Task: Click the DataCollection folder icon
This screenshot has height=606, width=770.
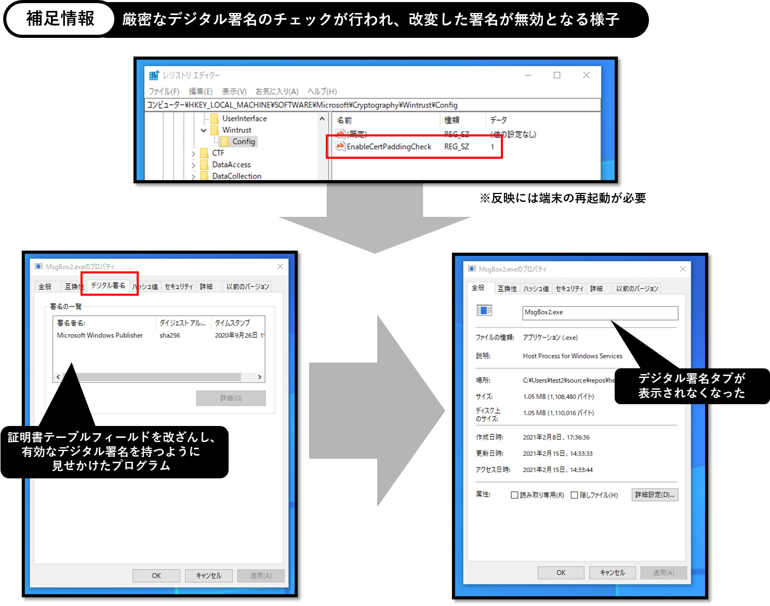Action: coord(204,176)
